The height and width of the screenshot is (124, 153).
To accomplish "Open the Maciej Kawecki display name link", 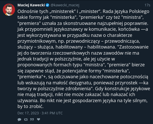I will point(31,5).
